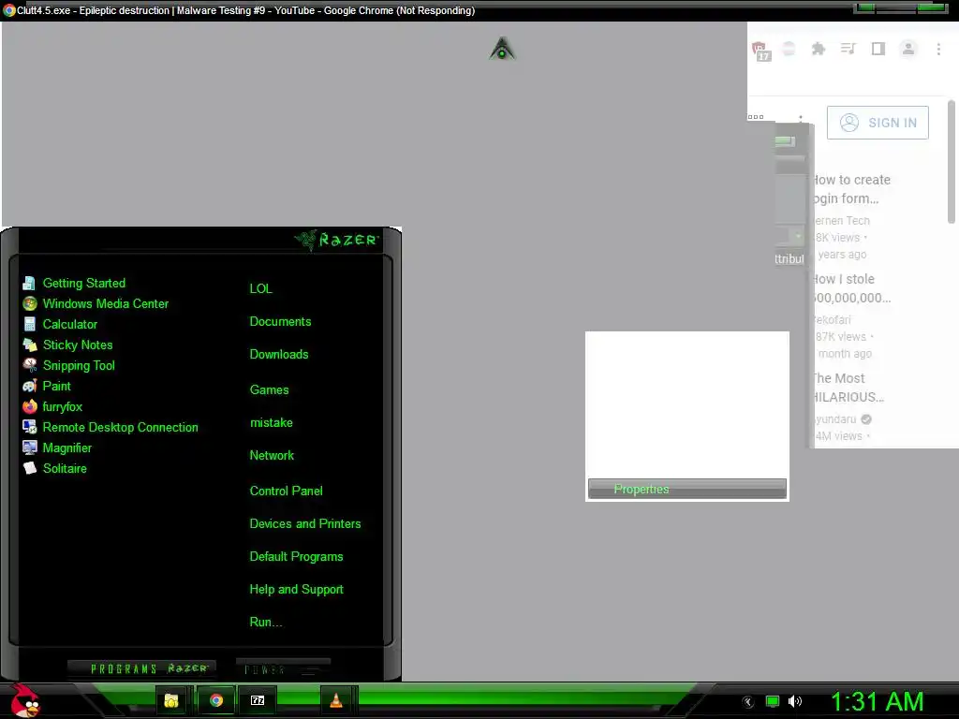Viewport: 959px width, 719px height.
Task: Click the Power button in start menu
Action: click(283, 668)
